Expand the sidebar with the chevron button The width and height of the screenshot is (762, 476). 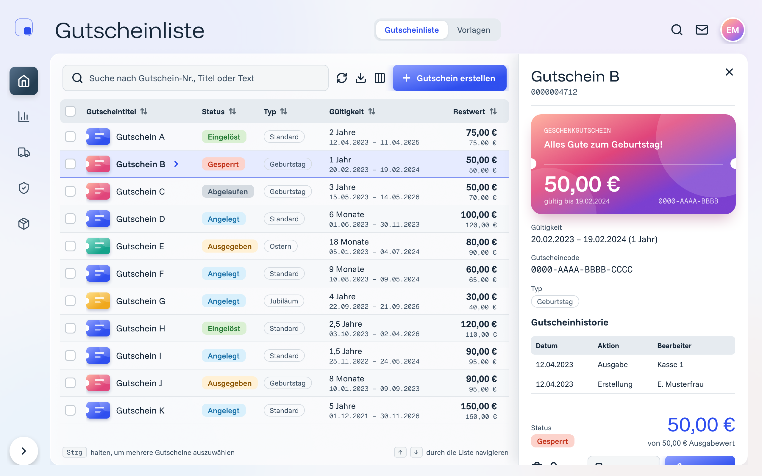coord(24,451)
